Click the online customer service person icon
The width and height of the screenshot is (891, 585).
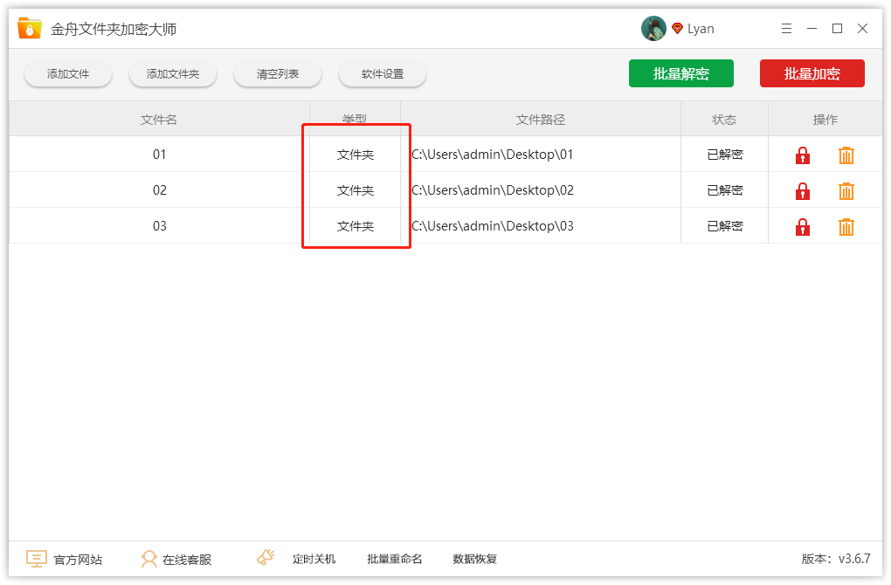coord(148,559)
